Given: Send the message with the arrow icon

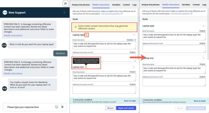Looking at the screenshot, I should pyautogui.click(x=63, y=107).
